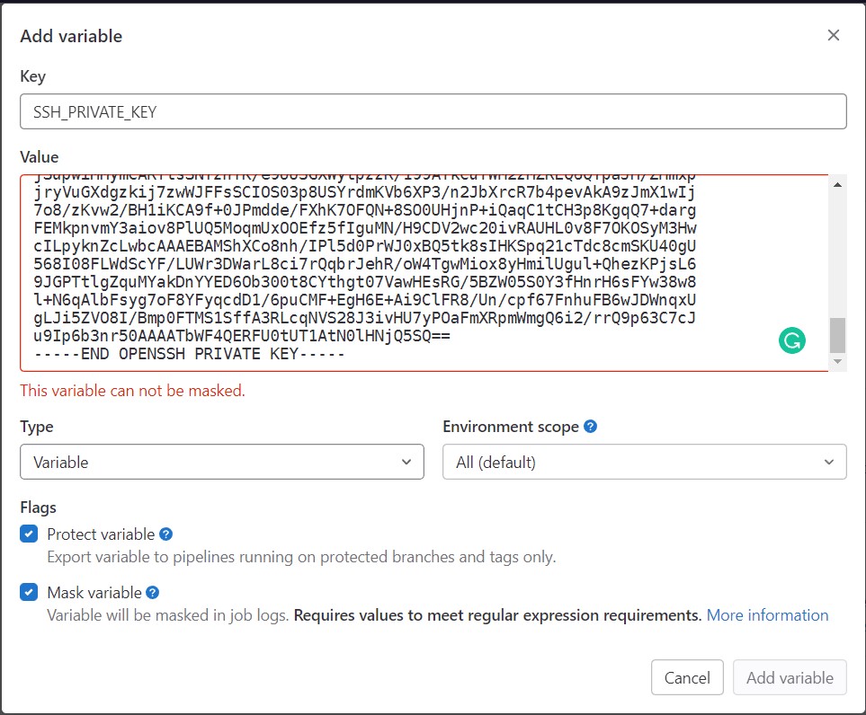The width and height of the screenshot is (866, 715).
Task: Open the Environment scope help tooltip
Action: pos(591,426)
